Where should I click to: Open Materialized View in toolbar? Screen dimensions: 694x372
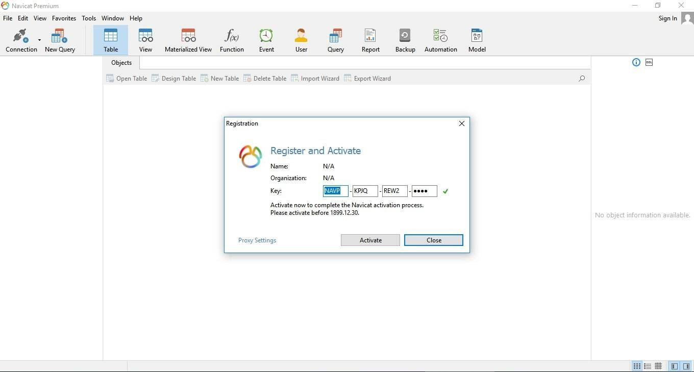pos(188,41)
